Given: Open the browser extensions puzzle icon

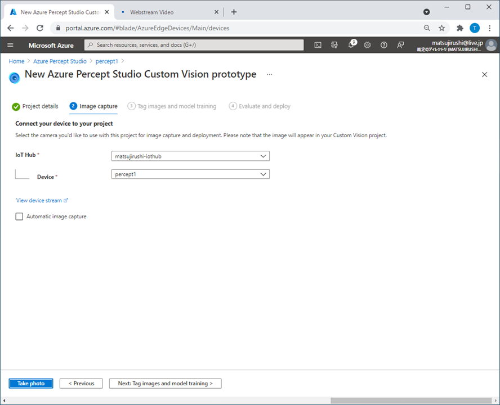Looking at the screenshot, I should click(460, 28).
